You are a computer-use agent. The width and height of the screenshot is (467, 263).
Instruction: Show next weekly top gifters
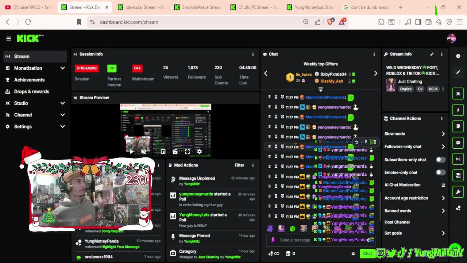pos(376,73)
